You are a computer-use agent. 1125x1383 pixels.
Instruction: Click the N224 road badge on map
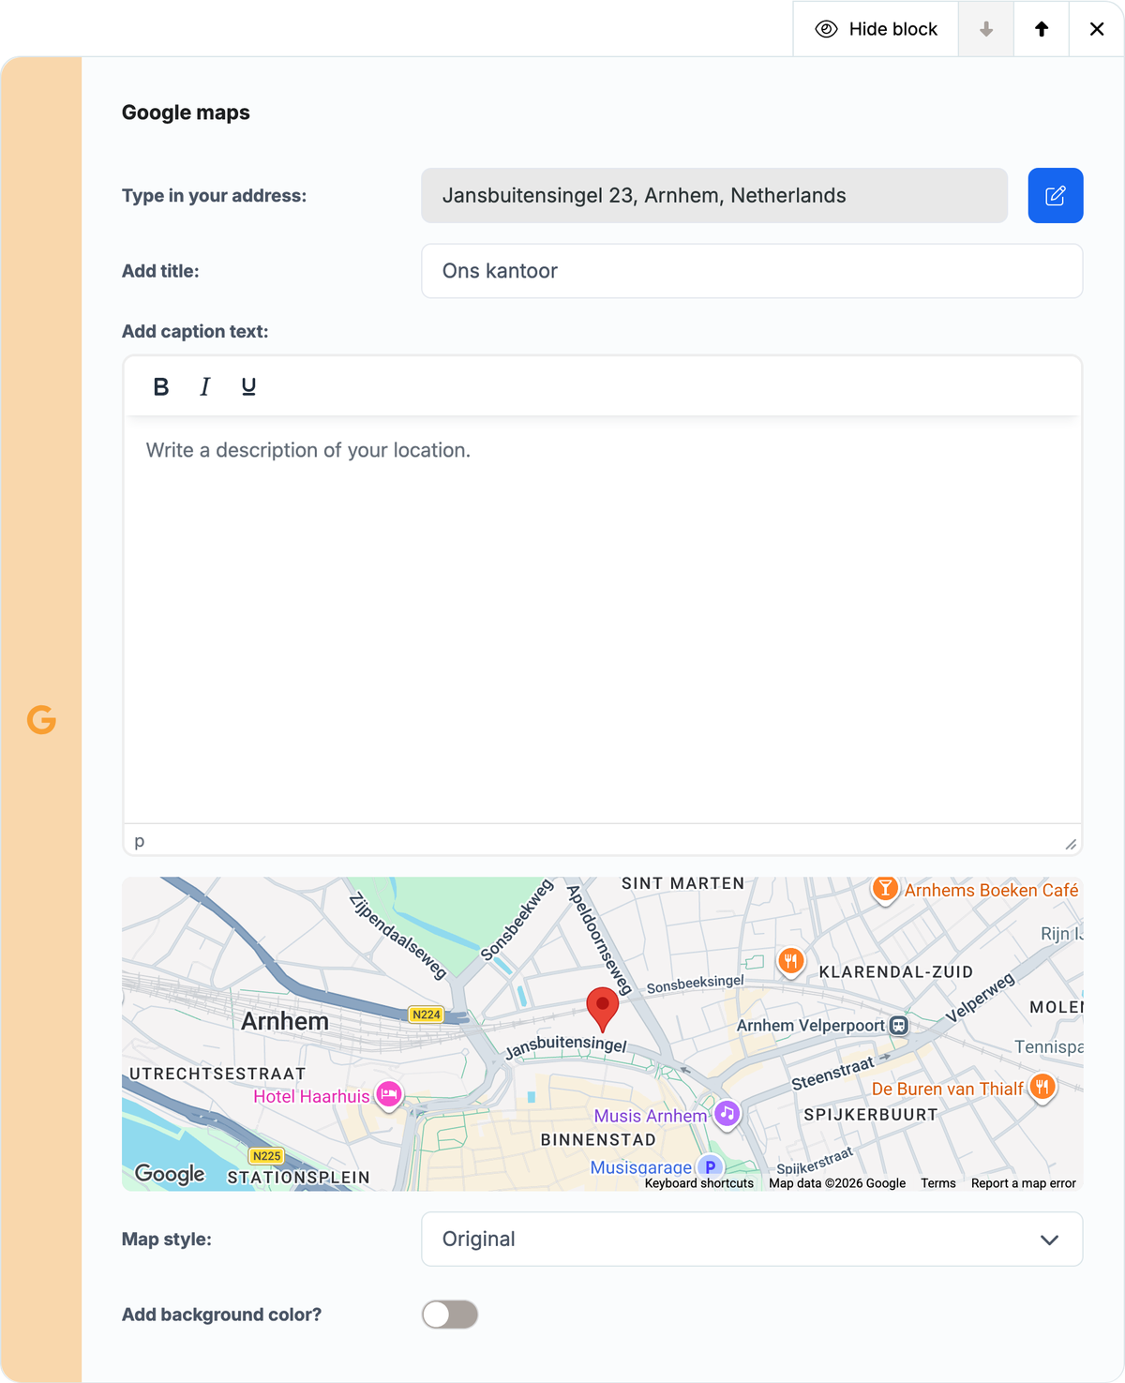click(x=427, y=1015)
